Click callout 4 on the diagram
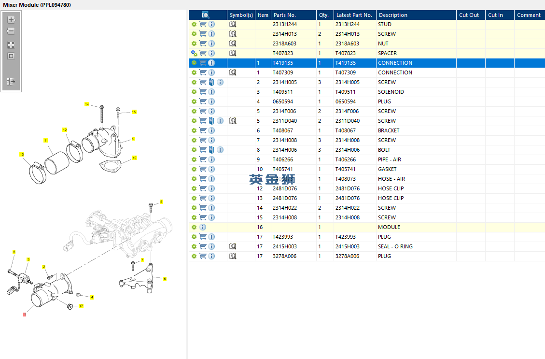 (92, 298)
